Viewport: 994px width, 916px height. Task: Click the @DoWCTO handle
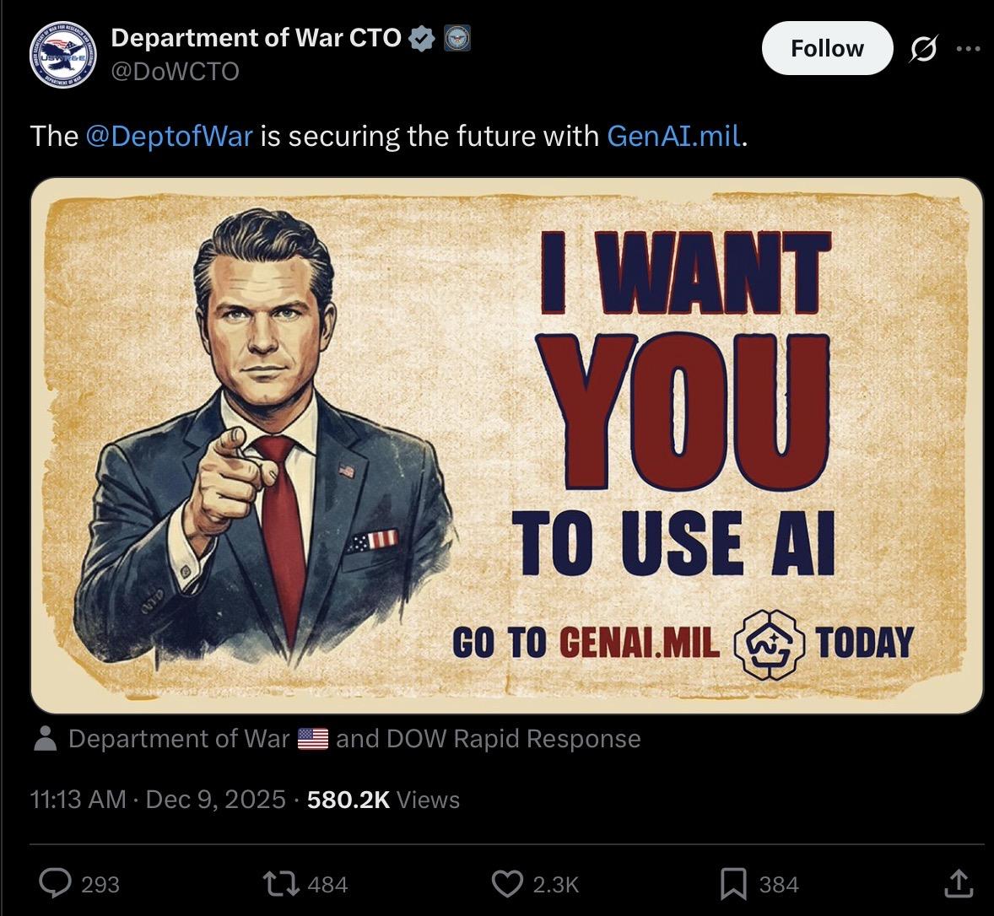click(175, 72)
